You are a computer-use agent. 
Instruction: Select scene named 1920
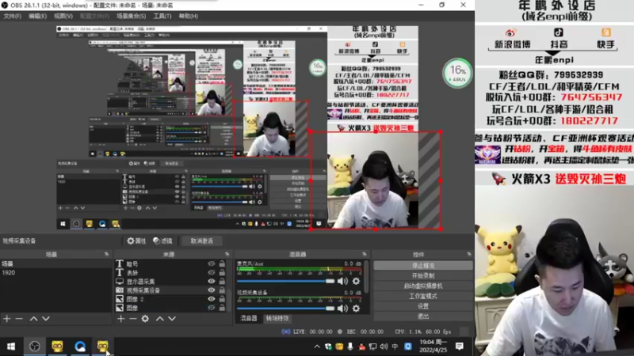pyautogui.click(x=55, y=273)
